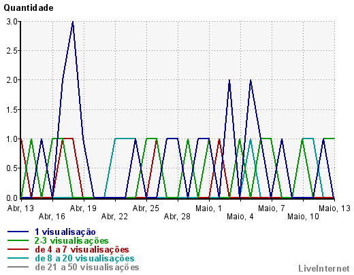Click the 'Abr, 13' x-axis label
Image resolution: width=354 pixels, height=275 pixels.
pos(20,208)
